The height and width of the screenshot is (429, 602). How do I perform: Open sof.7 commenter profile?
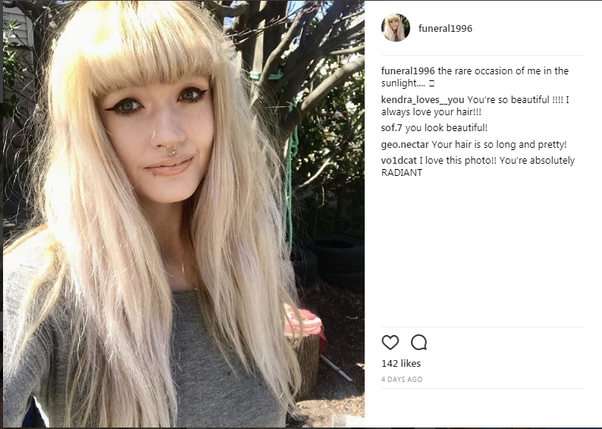pyautogui.click(x=392, y=128)
